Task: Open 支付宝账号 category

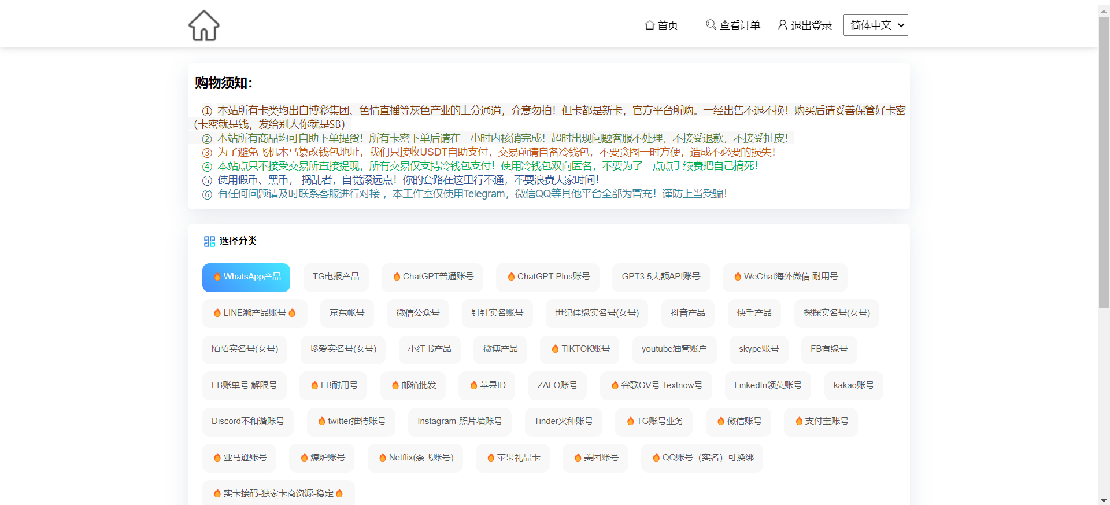Action: (821, 422)
